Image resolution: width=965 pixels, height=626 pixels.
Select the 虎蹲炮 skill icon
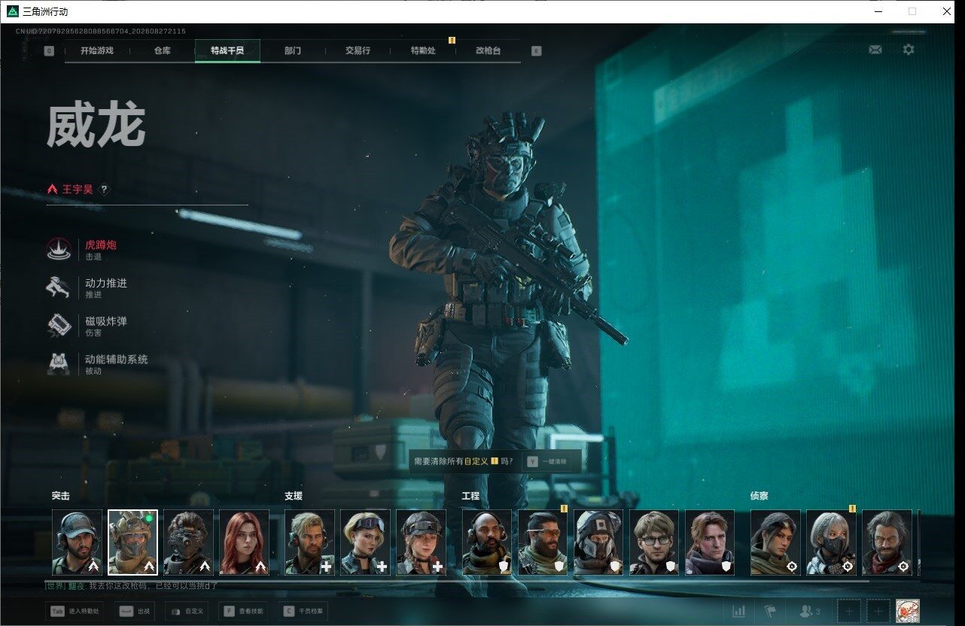[x=59, y=250]
